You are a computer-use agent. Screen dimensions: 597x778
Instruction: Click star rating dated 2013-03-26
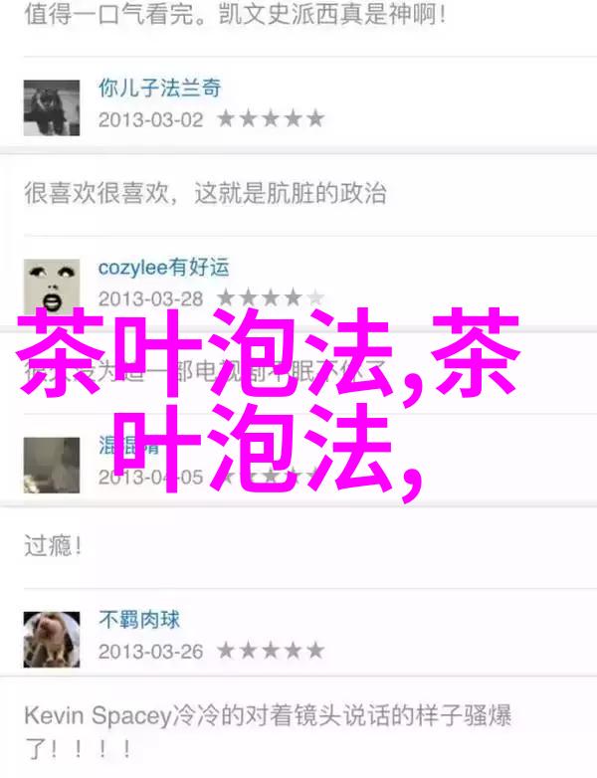point(271,651)
